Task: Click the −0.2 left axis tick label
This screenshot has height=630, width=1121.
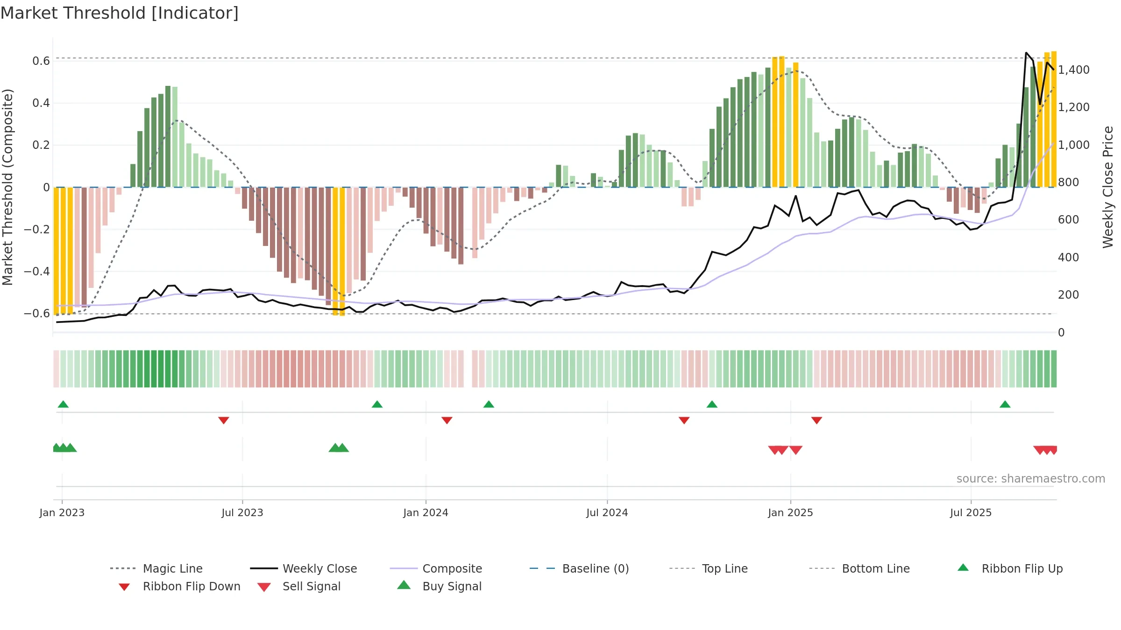Action: (37, 230)
